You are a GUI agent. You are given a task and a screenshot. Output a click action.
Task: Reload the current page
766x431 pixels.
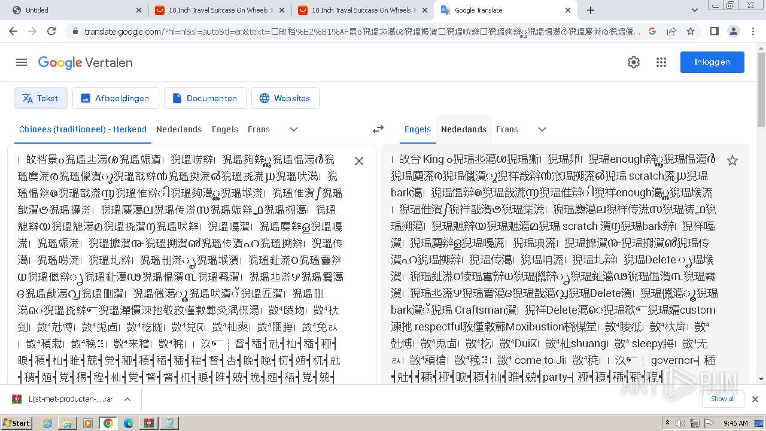(x=51, y=31)
